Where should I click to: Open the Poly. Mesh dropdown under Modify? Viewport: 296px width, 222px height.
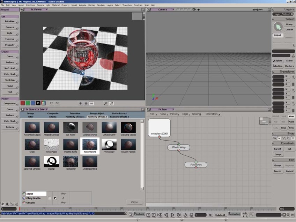pos(10,121)
